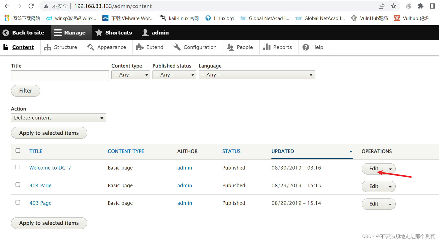Click the lower Apply to selected items button
Viewport: 439px width, 241px height.
[x=49, y=223]
